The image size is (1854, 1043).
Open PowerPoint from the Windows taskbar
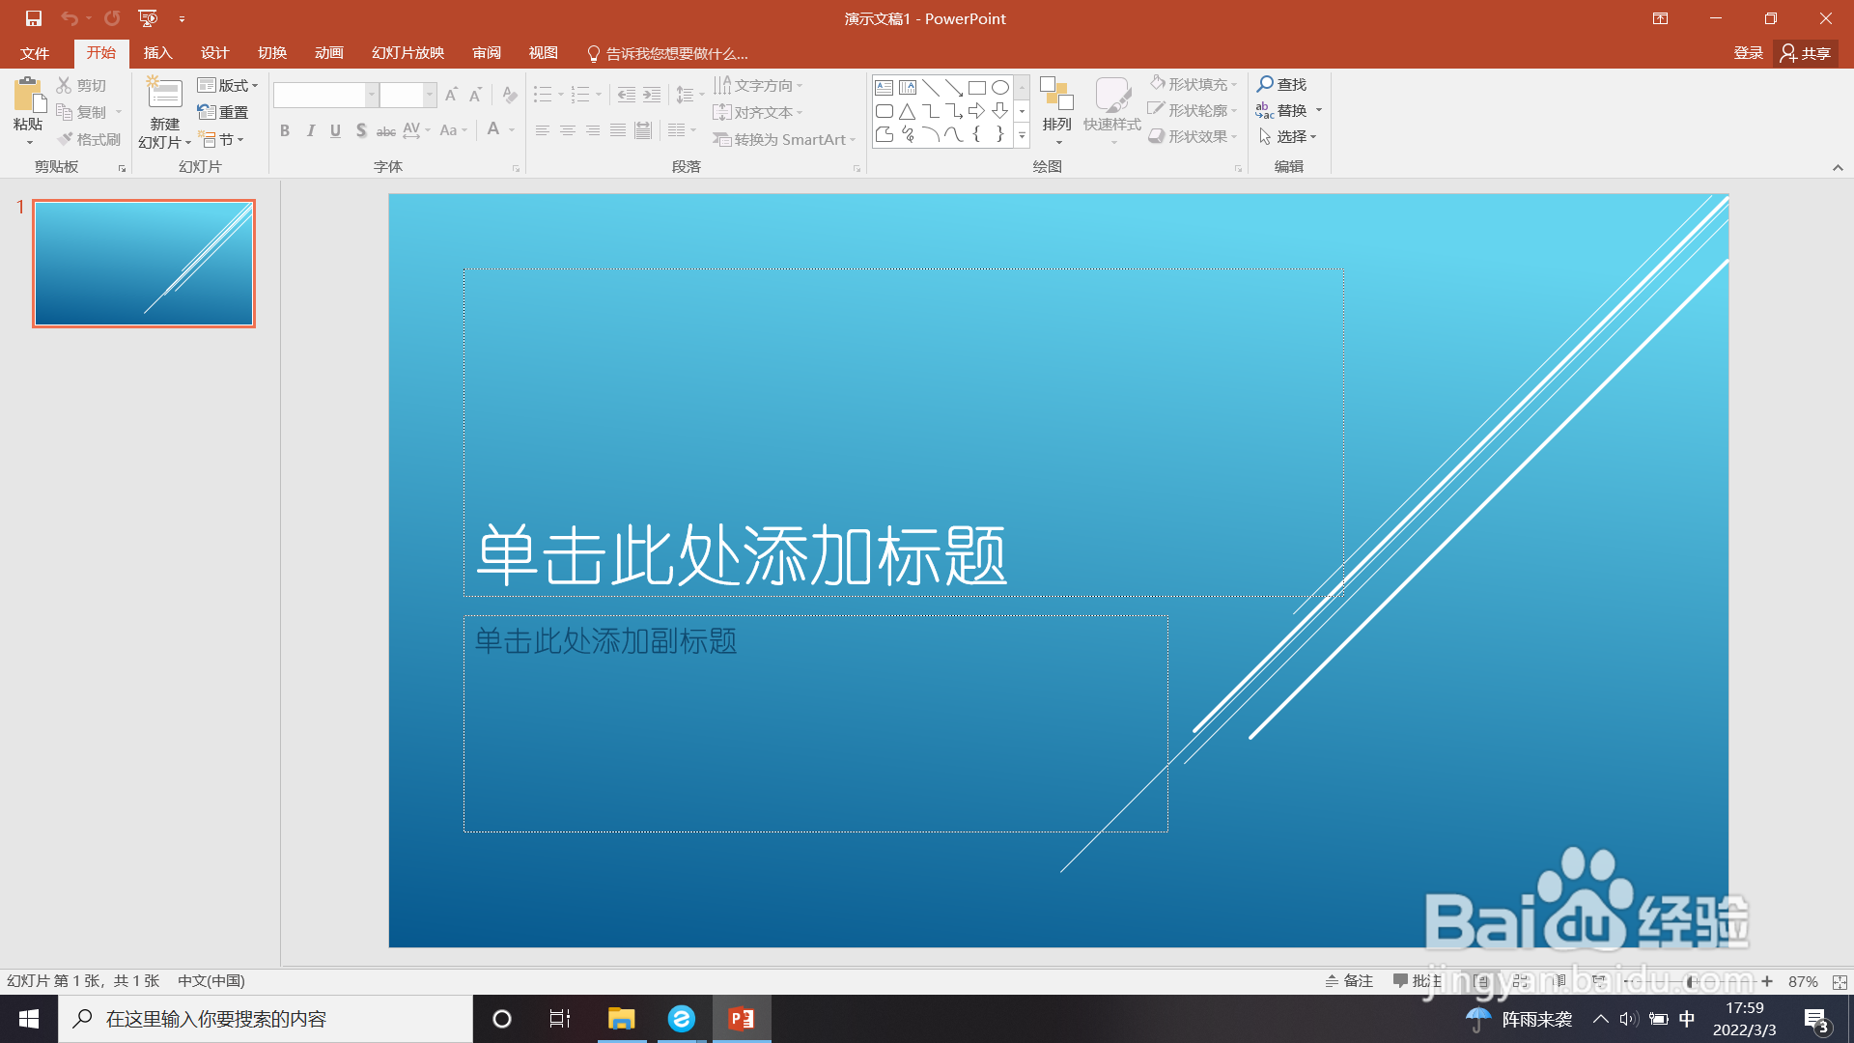click(742, 1019)
